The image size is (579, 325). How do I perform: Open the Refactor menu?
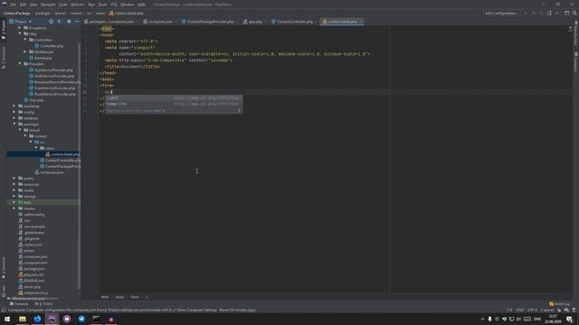(78, 5)
